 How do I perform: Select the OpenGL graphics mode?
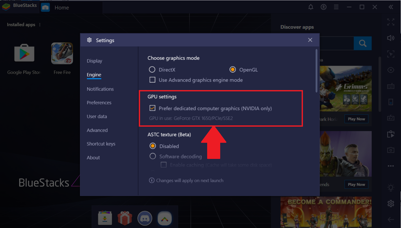pos(233,70)
